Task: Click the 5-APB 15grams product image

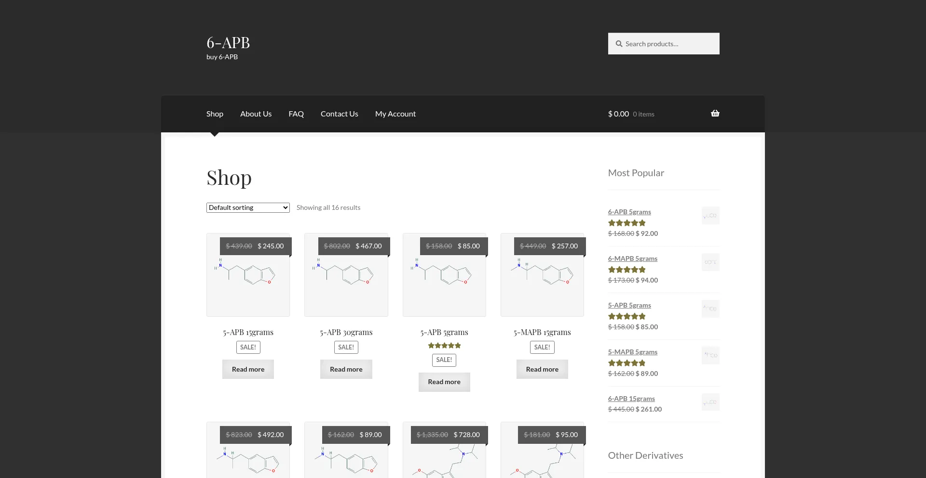Action: [x=248, y=275]
